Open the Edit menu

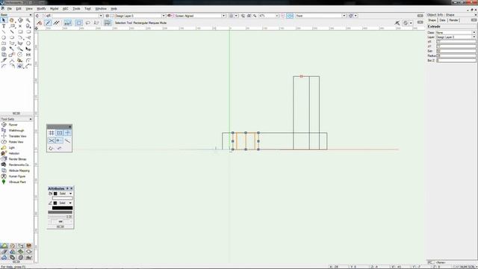(19, 9)
